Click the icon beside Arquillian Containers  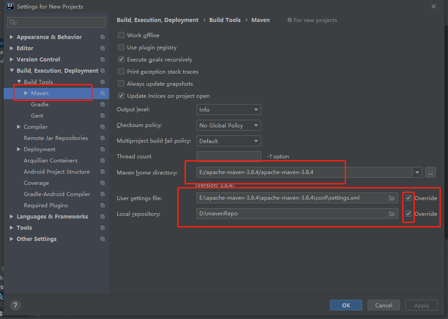(102, 161)
